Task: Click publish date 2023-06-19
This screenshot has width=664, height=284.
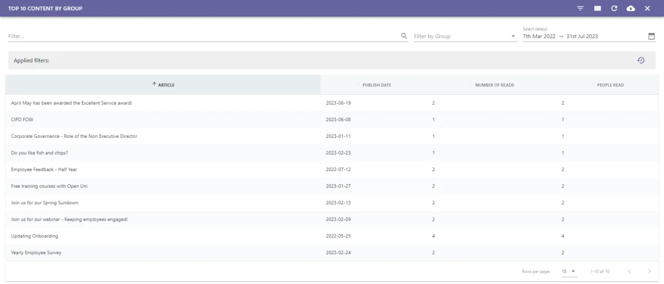Action: click(338, 103)
